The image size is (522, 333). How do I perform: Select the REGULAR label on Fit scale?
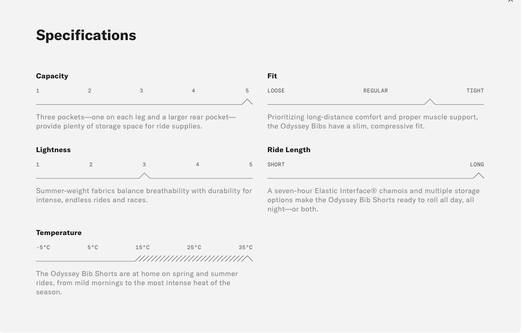coord(376,91)
